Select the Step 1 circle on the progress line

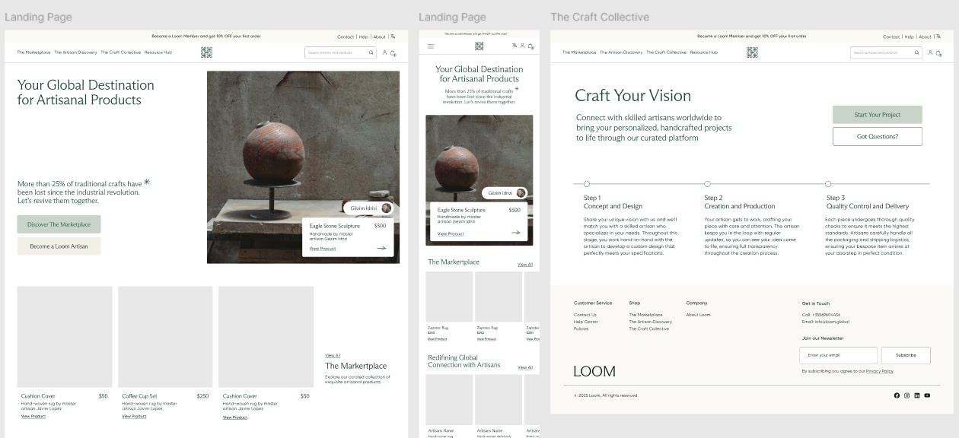(x=586, y=182)
